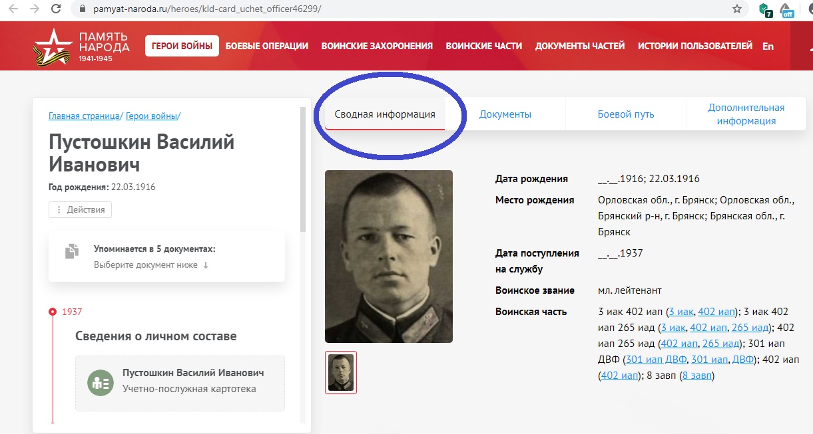Switch to the Документы tab

click(x=505, y=114)
